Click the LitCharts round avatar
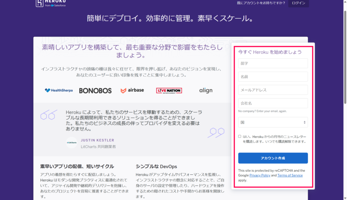 click(72, 142)
